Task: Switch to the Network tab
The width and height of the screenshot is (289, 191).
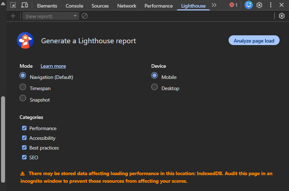Action: (x=127, y=6)
